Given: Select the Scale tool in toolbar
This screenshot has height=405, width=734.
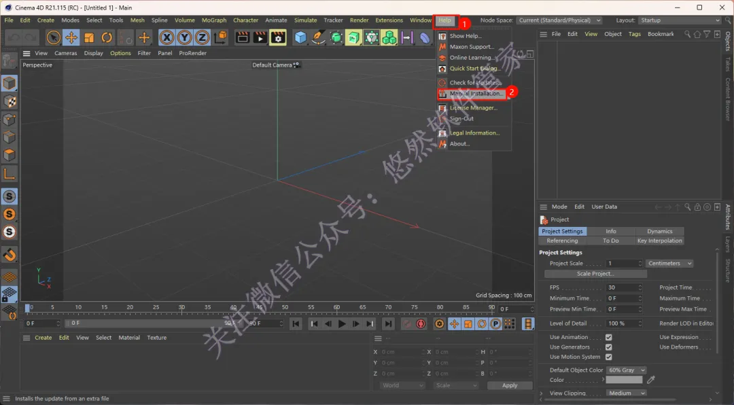Looking at the screenshot, I should pyautogui.click(x=89, y=37).
